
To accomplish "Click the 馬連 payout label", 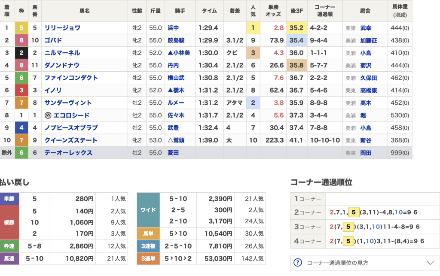I will pos(9,259).
